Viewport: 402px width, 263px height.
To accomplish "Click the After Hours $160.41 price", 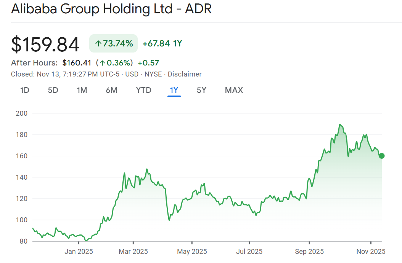I will (x=77, y=63).
